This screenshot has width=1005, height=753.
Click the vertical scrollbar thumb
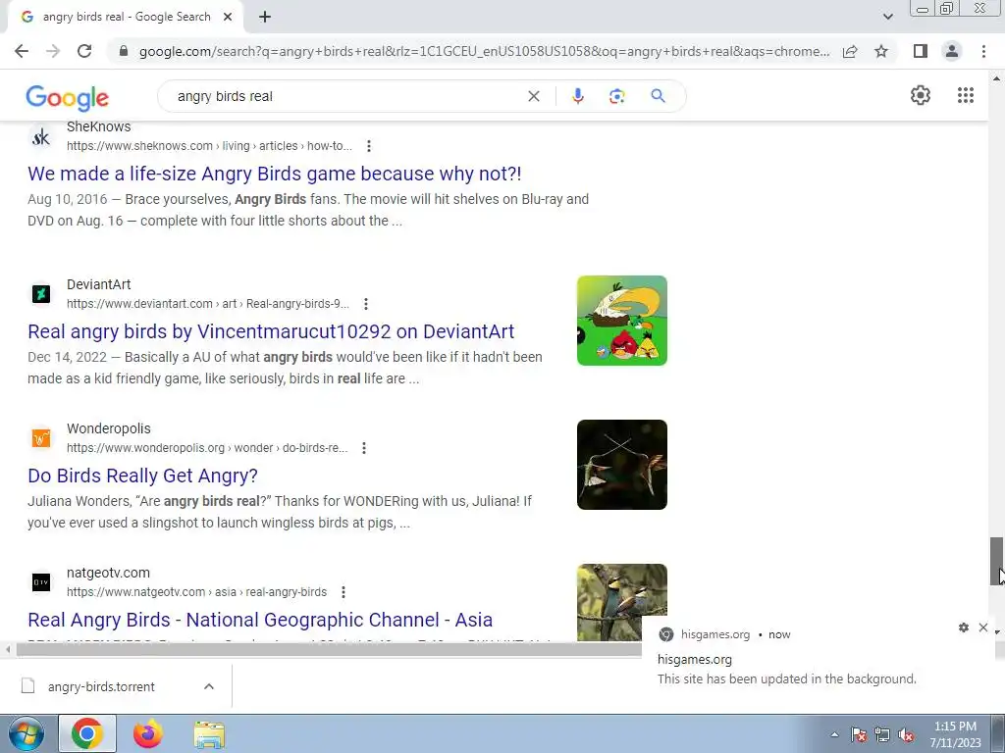(x=996, y=561)
